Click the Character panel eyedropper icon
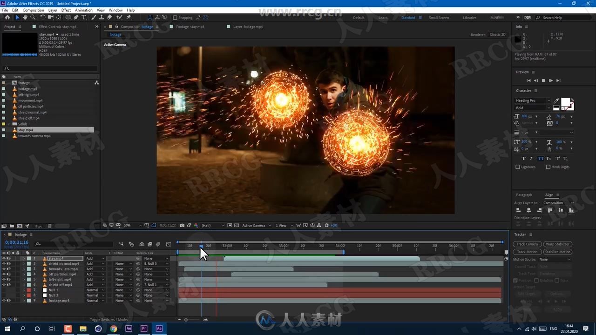The image size is (596, 335). [556, 100]
